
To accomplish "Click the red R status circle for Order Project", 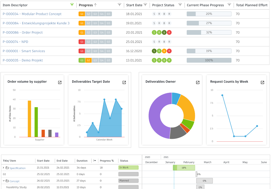I will (x=169, y=32).
